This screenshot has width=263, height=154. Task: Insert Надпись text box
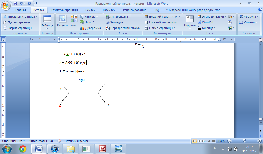pos(190,22)
